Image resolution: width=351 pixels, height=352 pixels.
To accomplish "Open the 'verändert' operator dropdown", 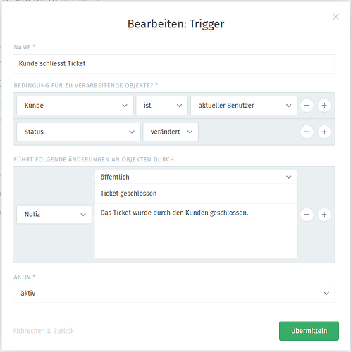I will pyautogui.click(x=171, y=132).
